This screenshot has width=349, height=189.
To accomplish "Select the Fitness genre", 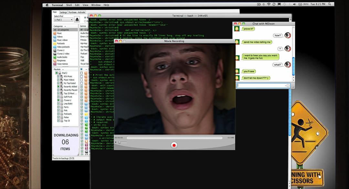I will [84, 40].
